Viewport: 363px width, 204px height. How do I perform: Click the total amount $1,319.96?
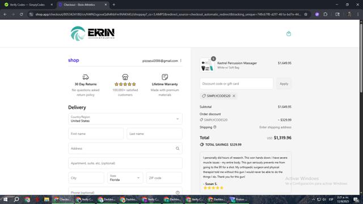point(282,138)
